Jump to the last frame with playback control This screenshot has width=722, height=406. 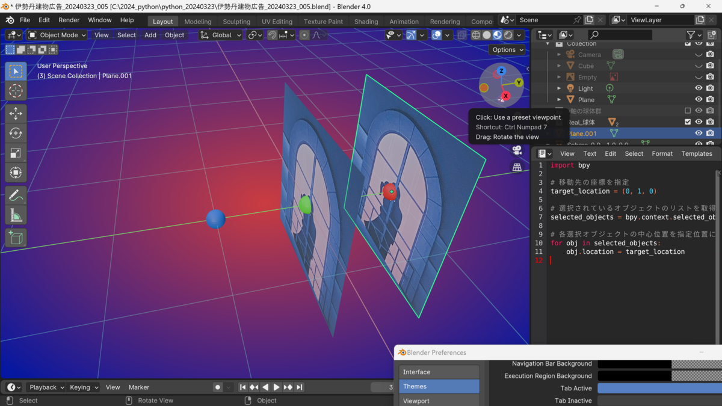click(x=299, y=387)
